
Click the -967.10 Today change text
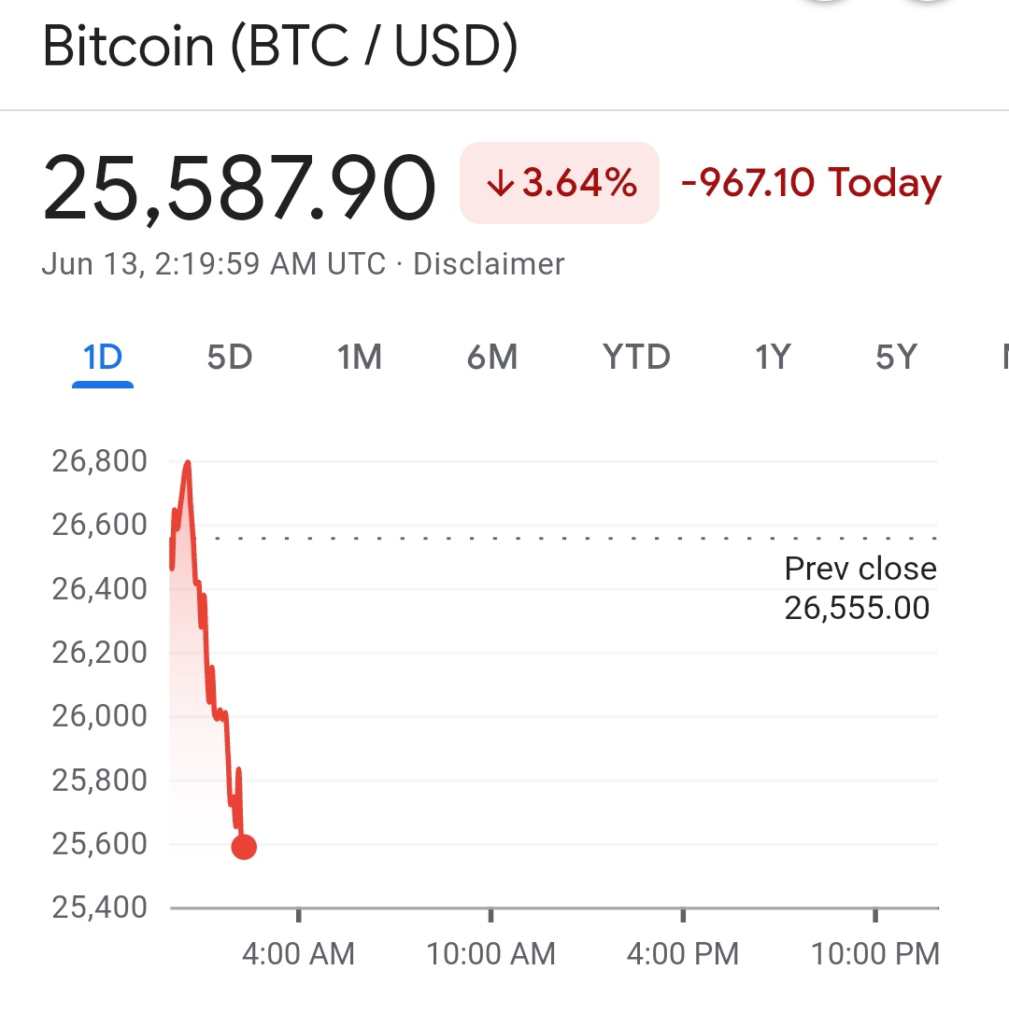pyautogui.click(x=811, y=183)
